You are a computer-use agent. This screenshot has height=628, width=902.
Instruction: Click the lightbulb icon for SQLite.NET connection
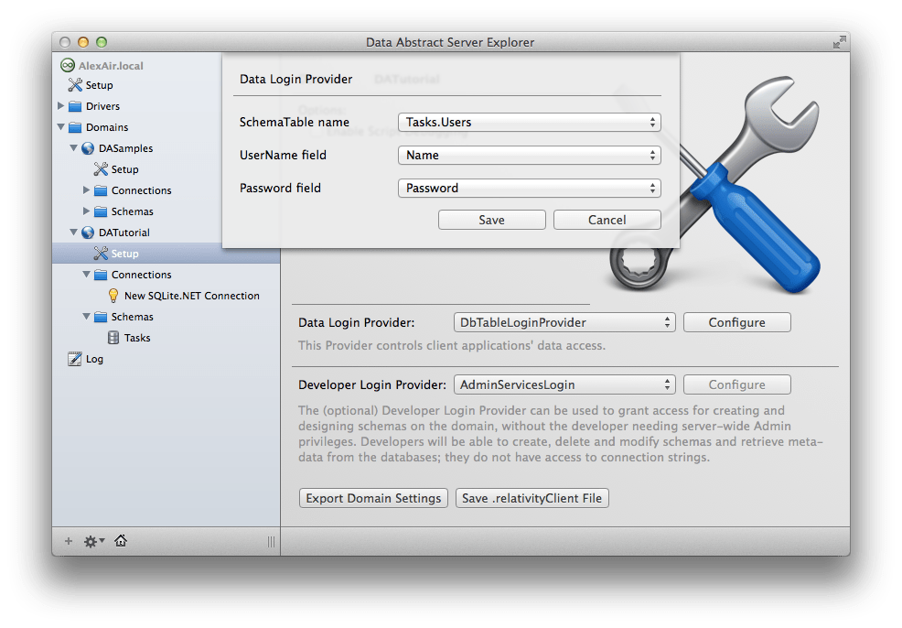coord(113,296)
